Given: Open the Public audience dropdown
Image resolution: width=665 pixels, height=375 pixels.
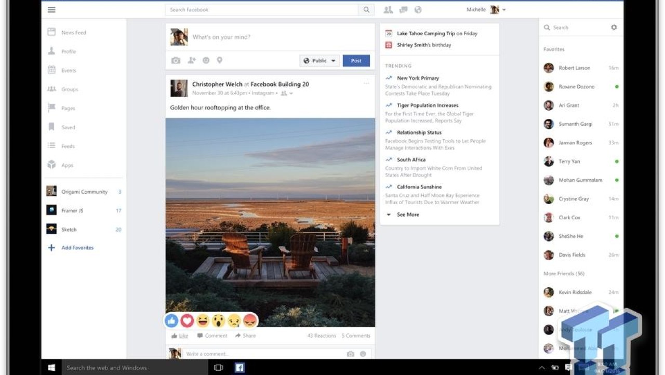Looking at the screenshot, I should 320,61.
